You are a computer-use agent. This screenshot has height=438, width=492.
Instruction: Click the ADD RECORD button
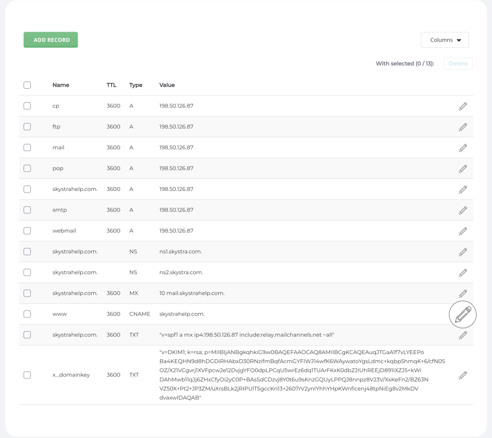(51, 40)
